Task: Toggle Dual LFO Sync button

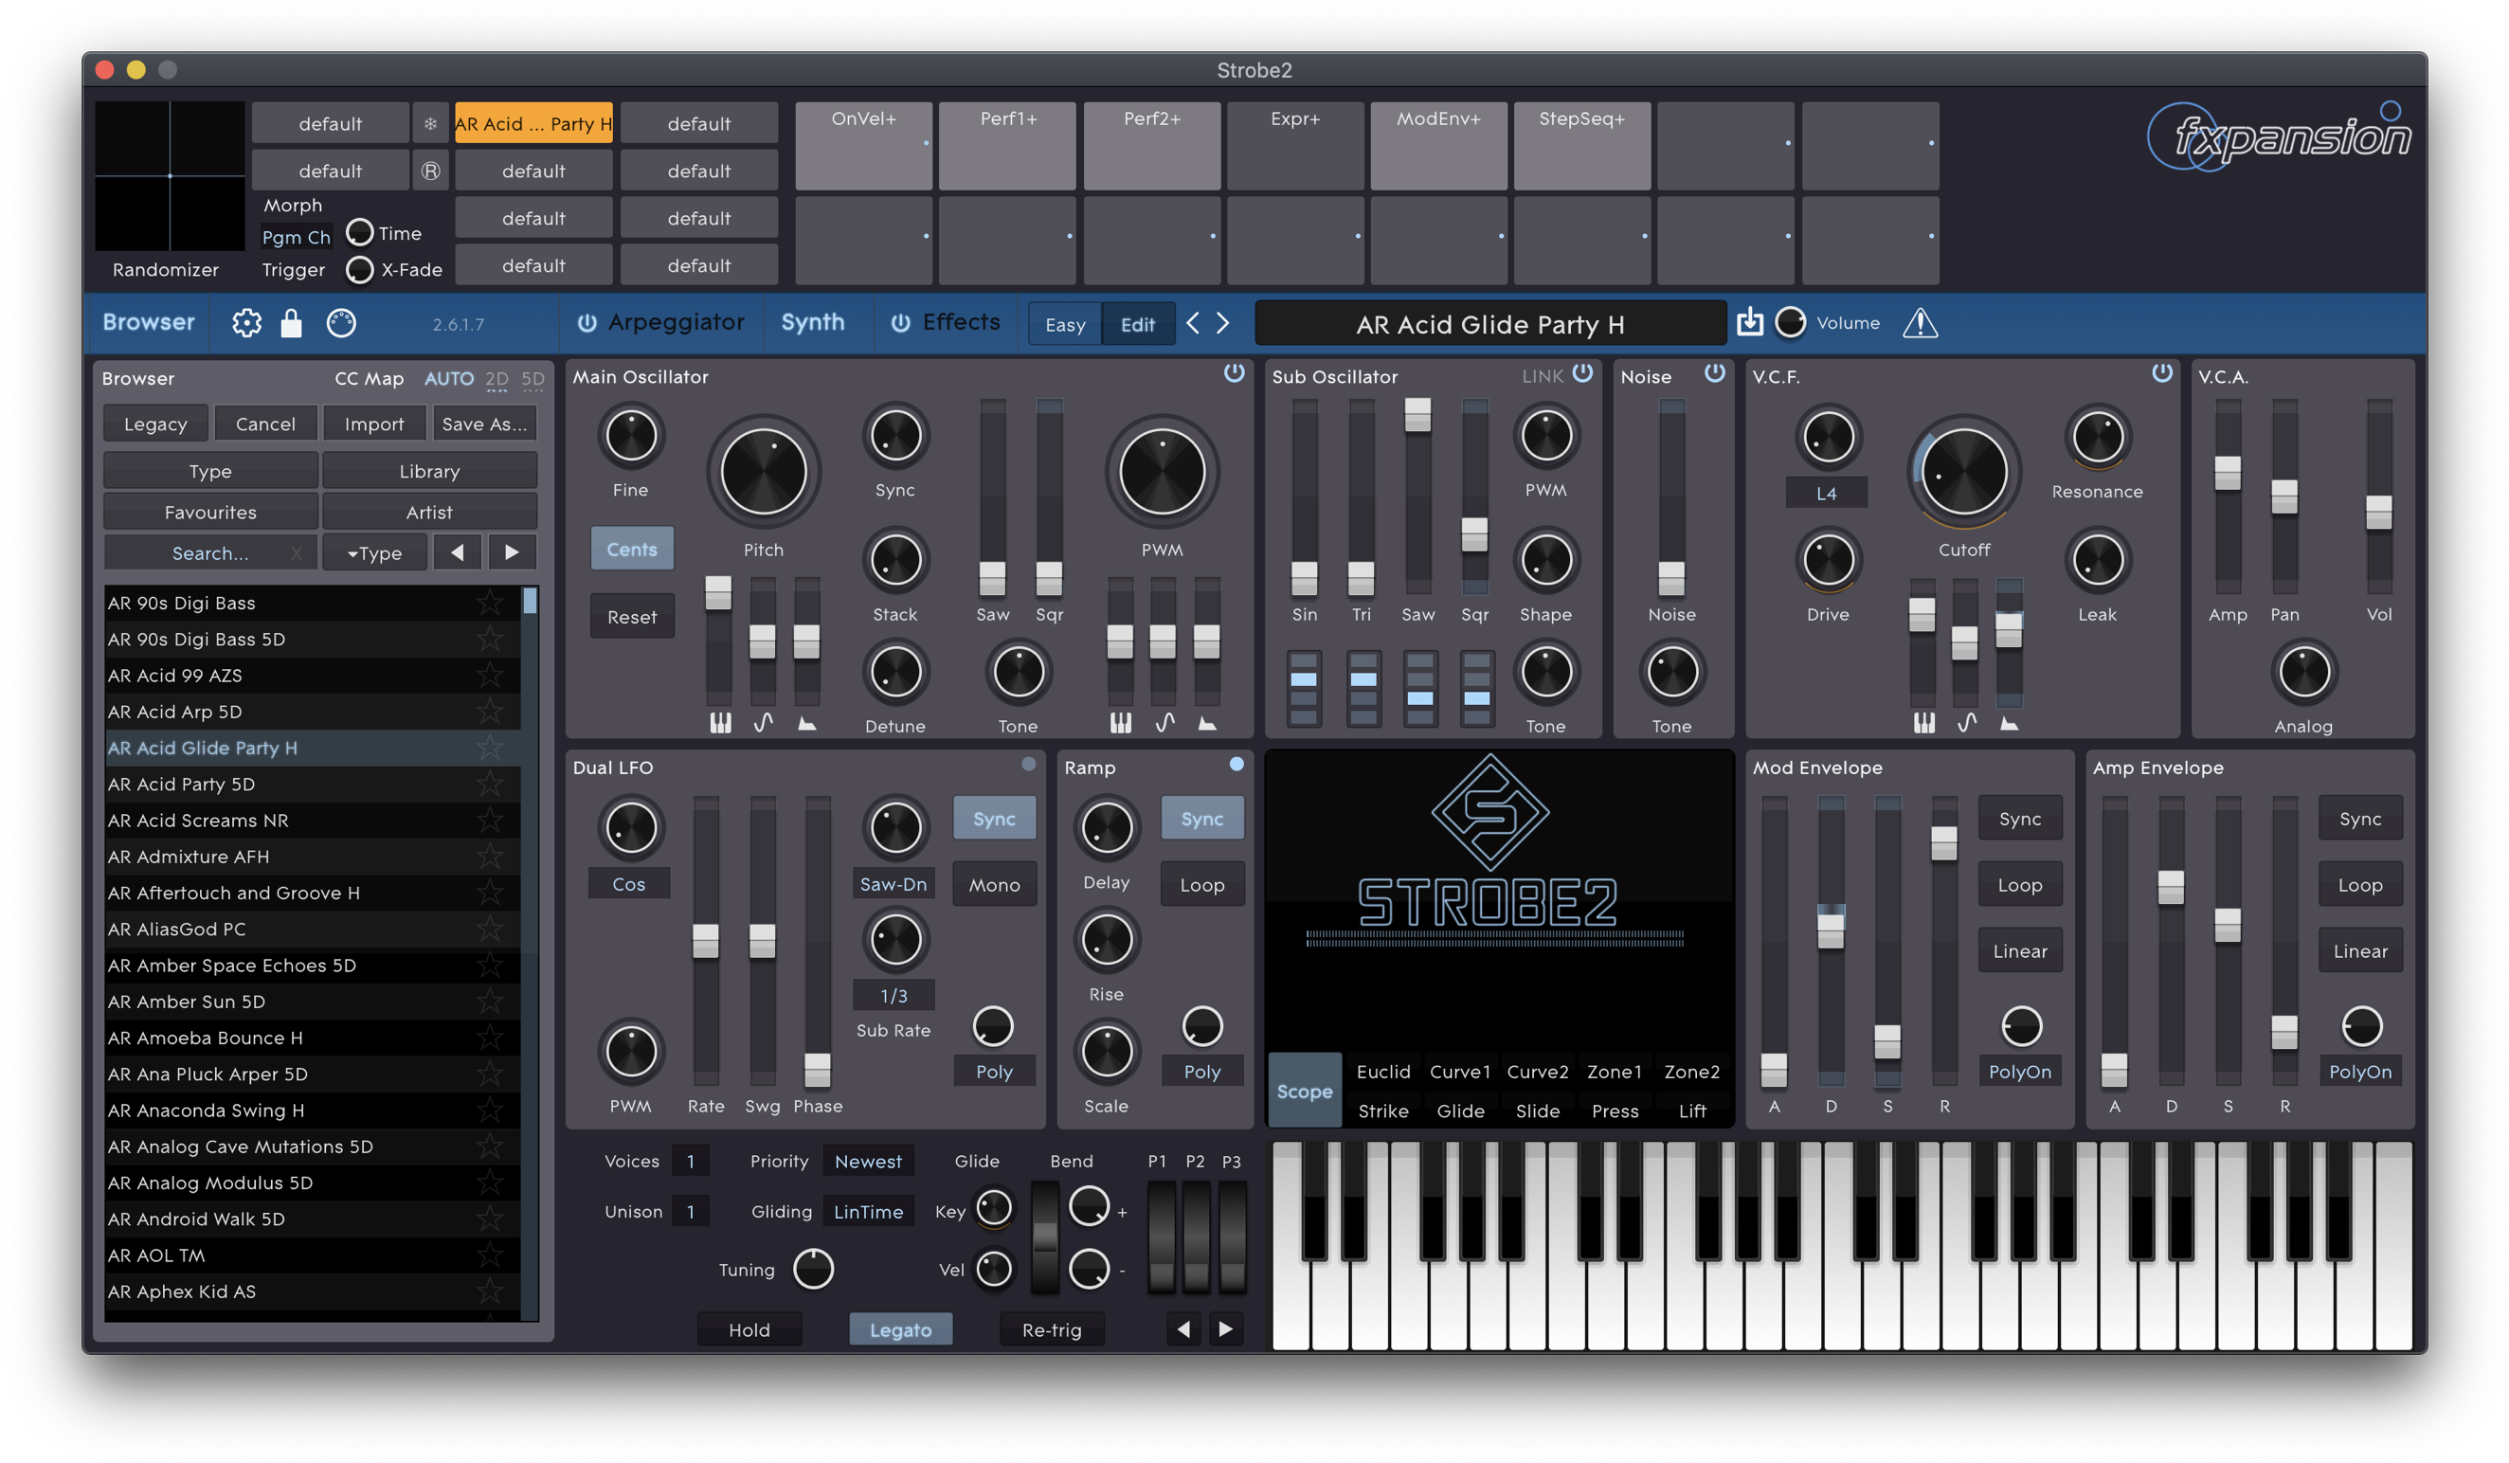Action: [994, 819]
